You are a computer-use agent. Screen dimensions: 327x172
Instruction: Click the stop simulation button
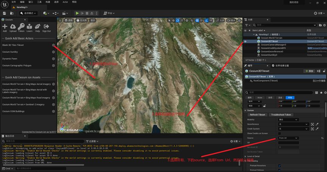click(87, 13)
